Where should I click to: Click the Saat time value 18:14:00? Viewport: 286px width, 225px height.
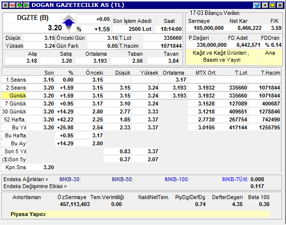coord(171,29)
